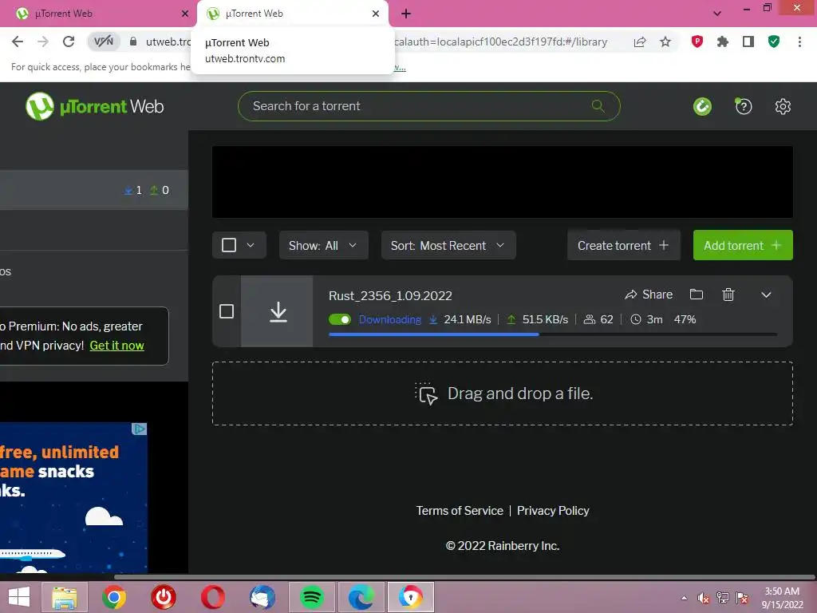Open Microsoft Edge from taskbar
Viewport: 817px width, 613px height.
point(361,597)
